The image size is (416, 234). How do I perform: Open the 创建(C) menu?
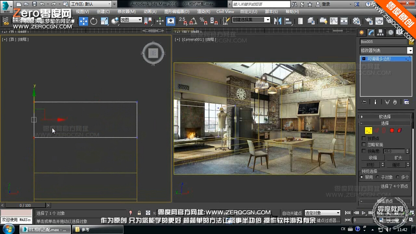click(103, 11)
